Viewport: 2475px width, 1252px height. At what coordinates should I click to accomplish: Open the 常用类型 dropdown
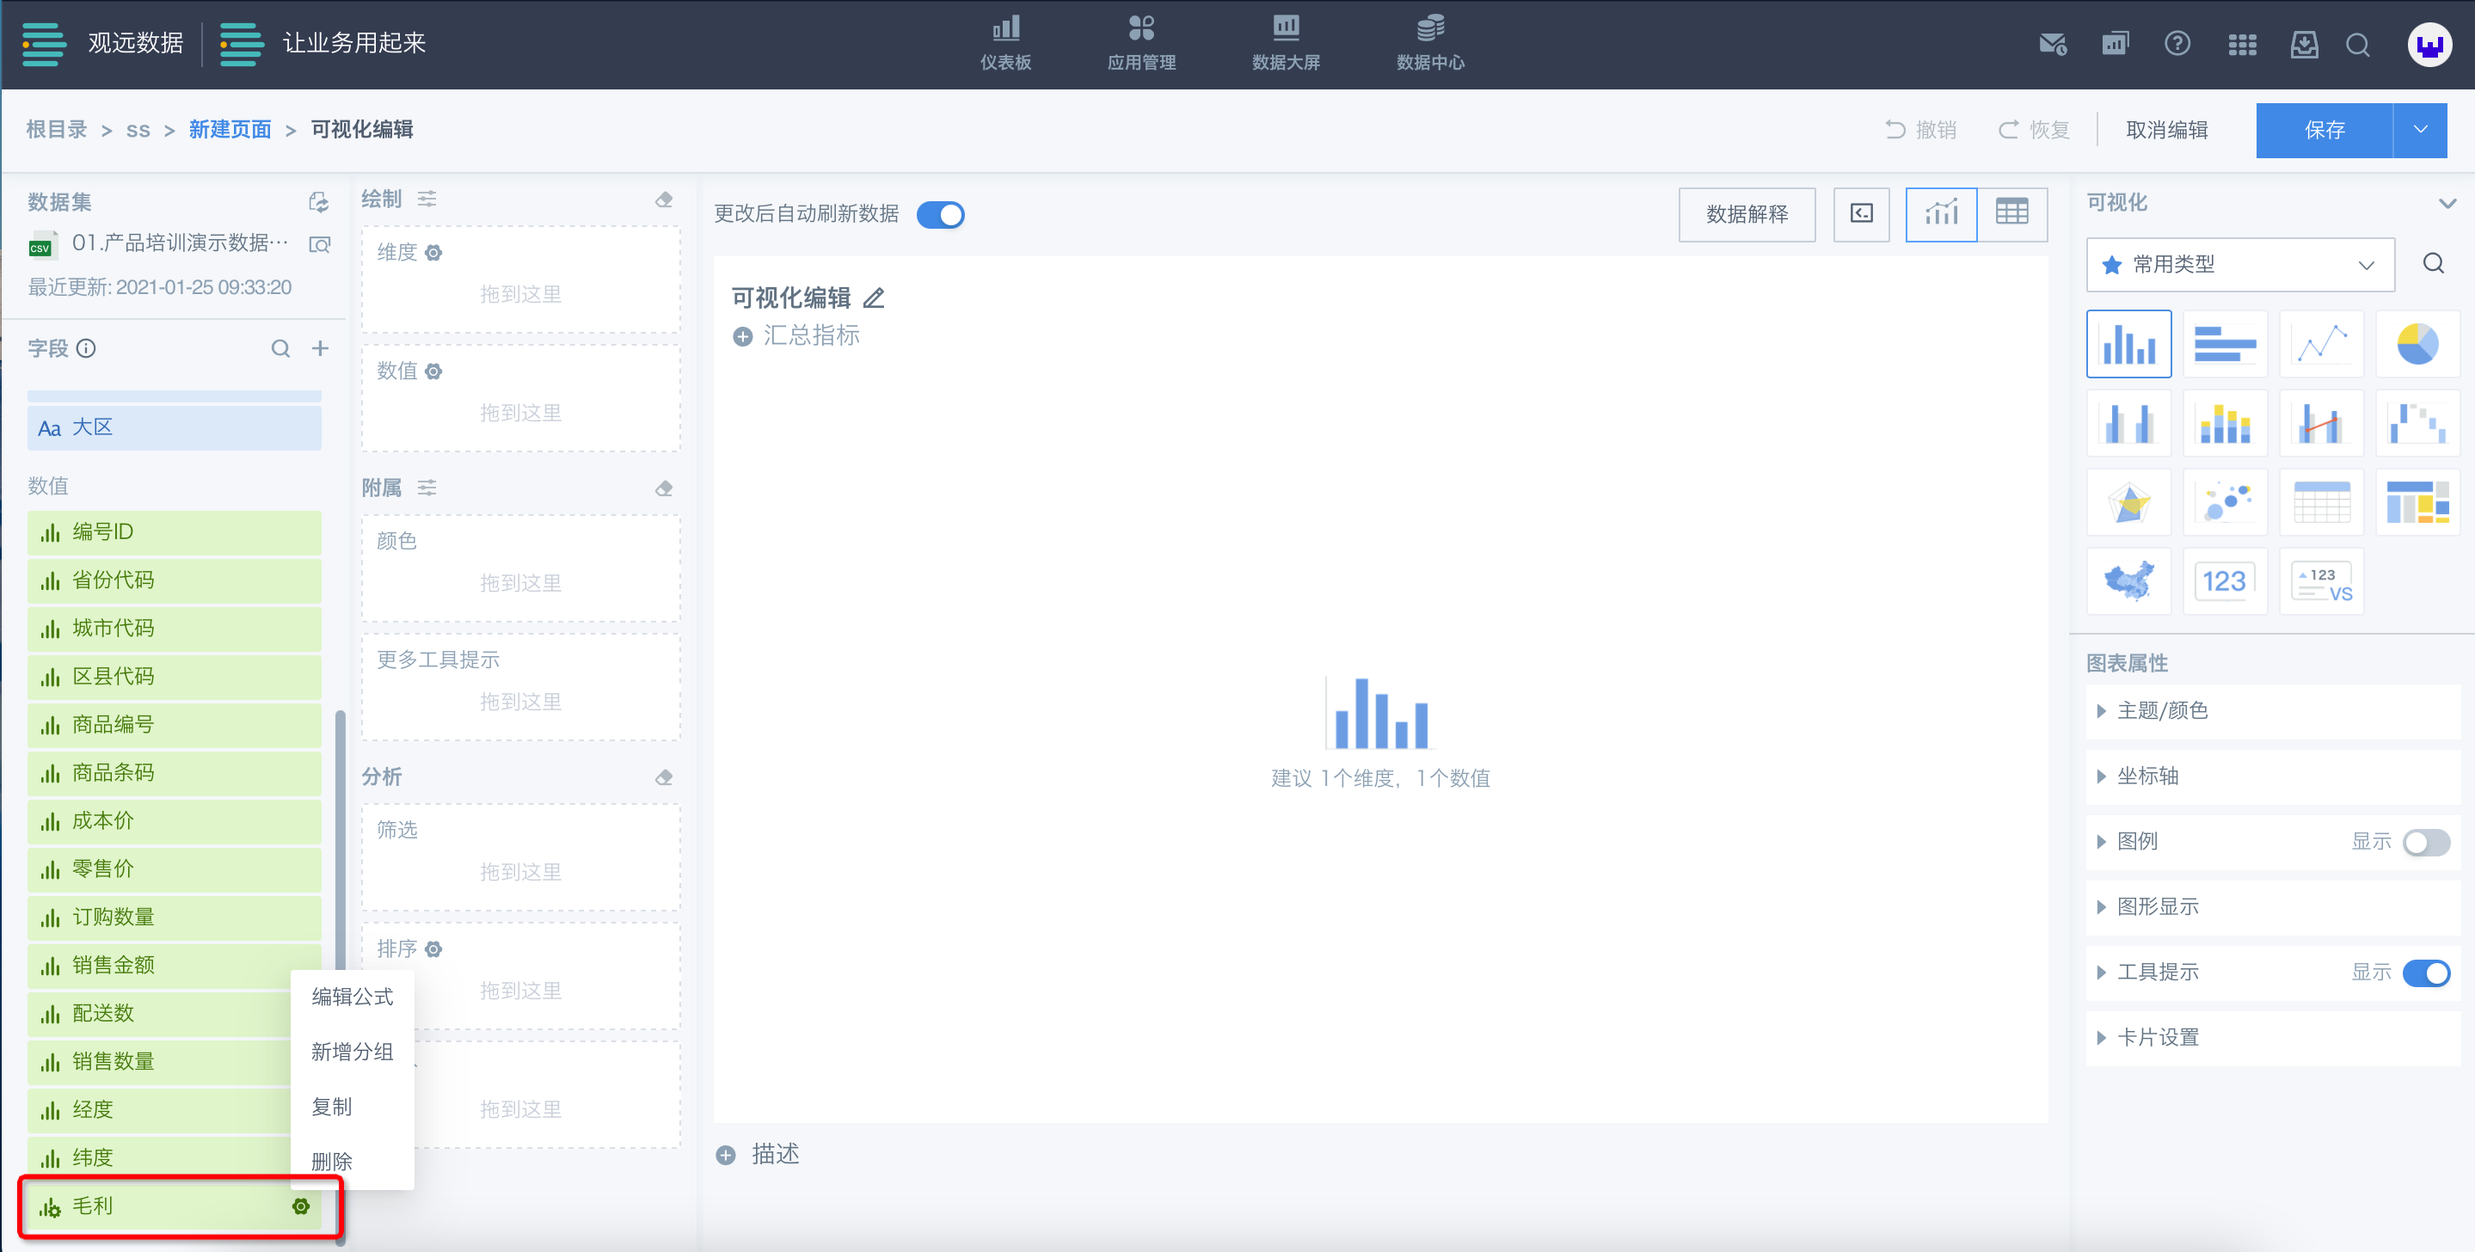pos(2239,264)
